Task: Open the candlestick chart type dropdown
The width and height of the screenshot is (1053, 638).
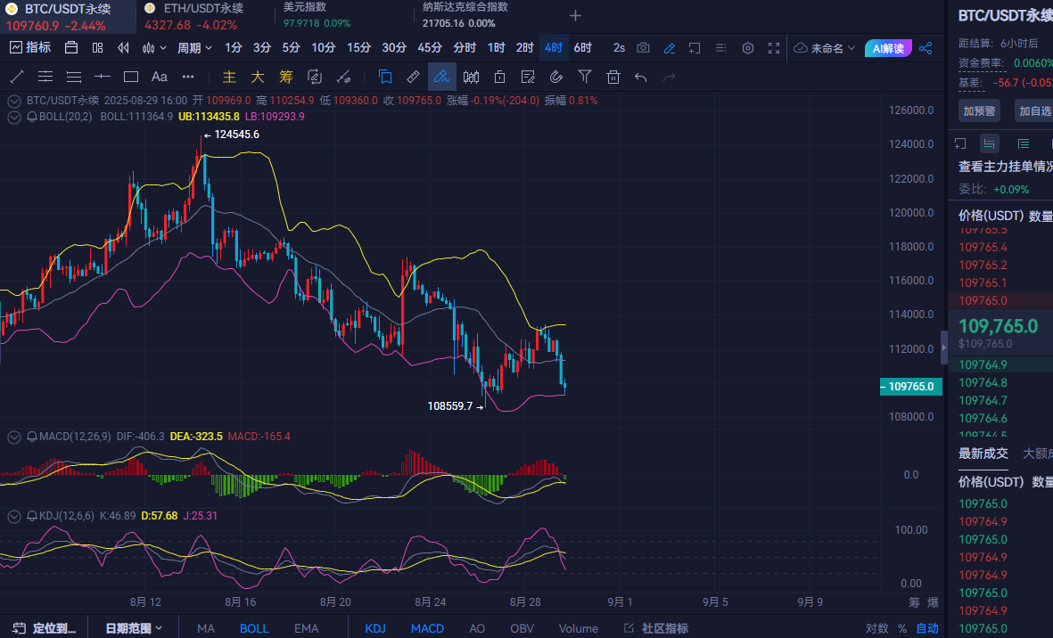Action: click(153, 47)
